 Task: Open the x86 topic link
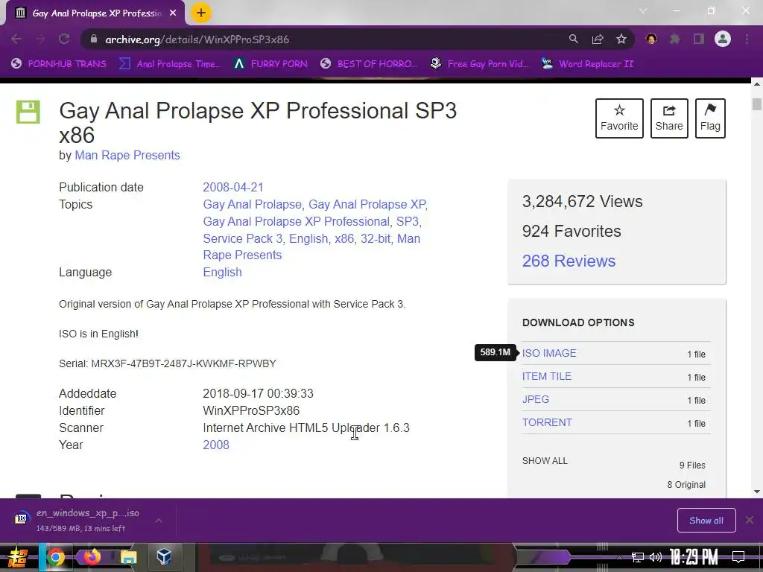(x=344, y=238)
